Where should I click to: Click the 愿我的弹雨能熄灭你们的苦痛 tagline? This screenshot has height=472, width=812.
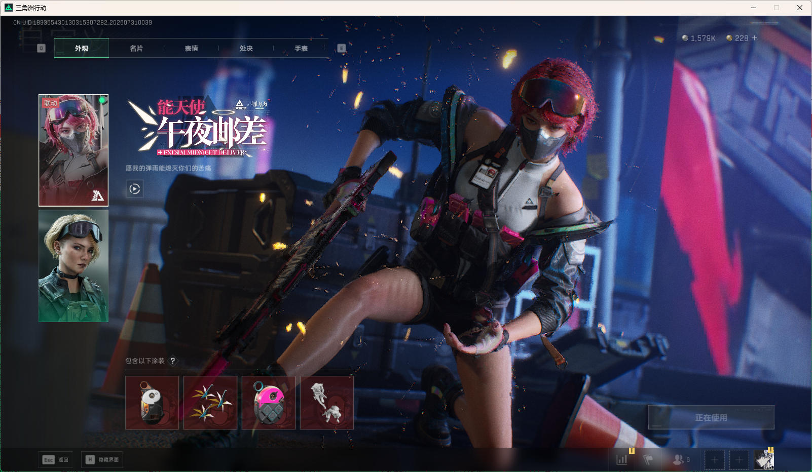click(x=168, y=168)
